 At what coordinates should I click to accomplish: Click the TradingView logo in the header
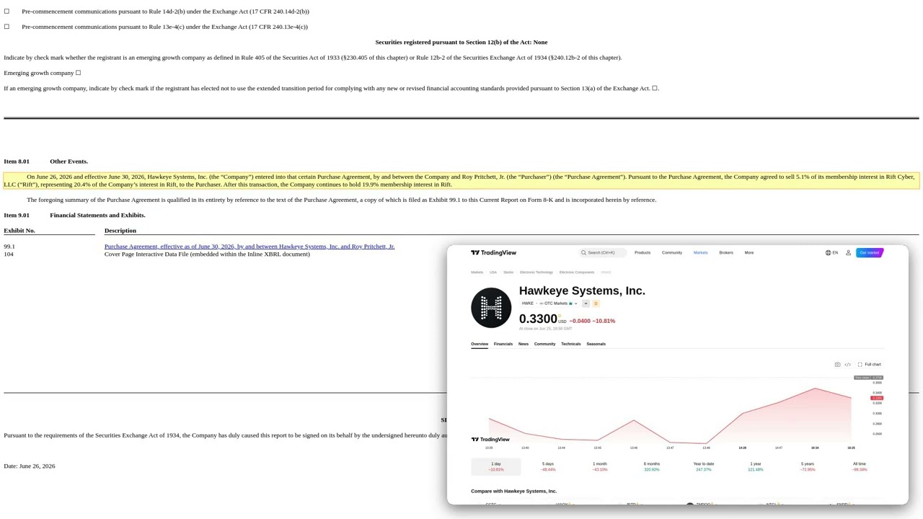point(493,253)
